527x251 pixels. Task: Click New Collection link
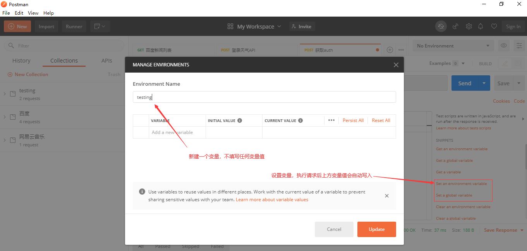[x=28, y=75]
